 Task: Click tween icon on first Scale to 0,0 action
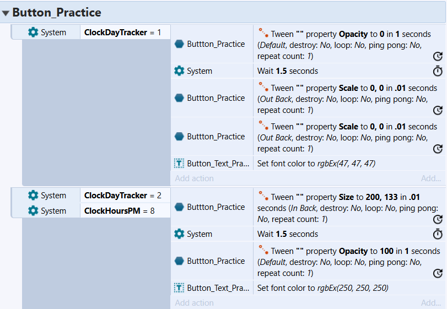pos(263,87)
